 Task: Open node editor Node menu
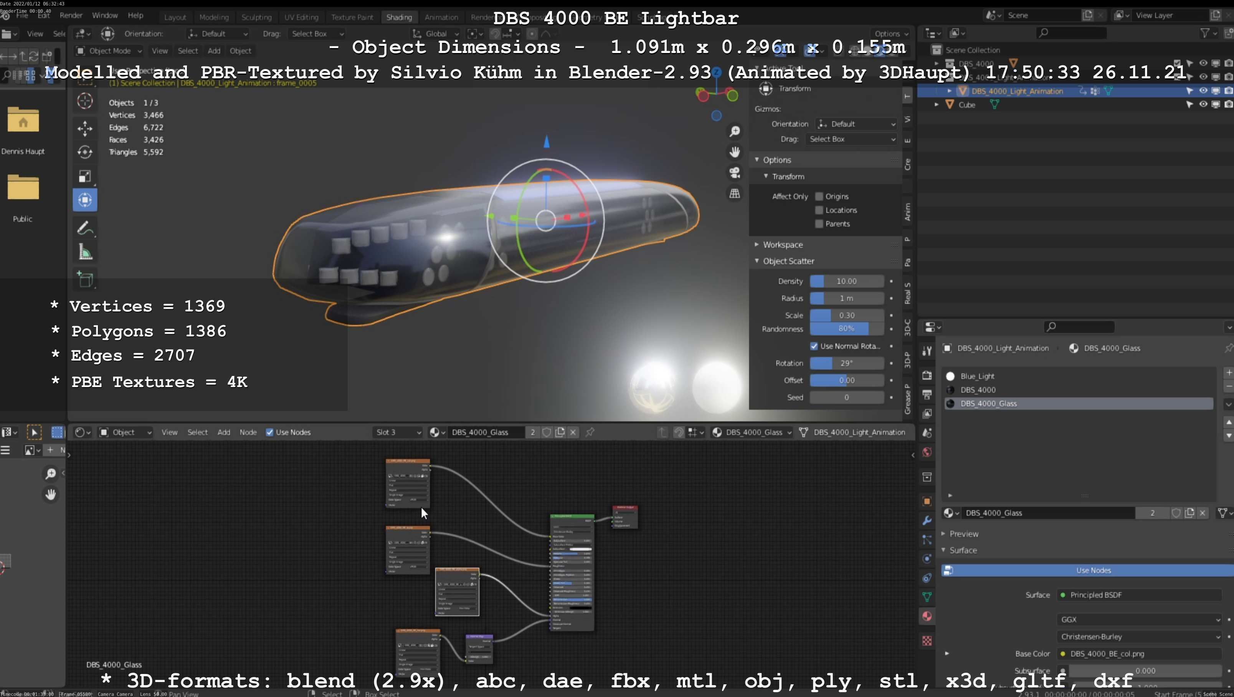pos(248,432)
